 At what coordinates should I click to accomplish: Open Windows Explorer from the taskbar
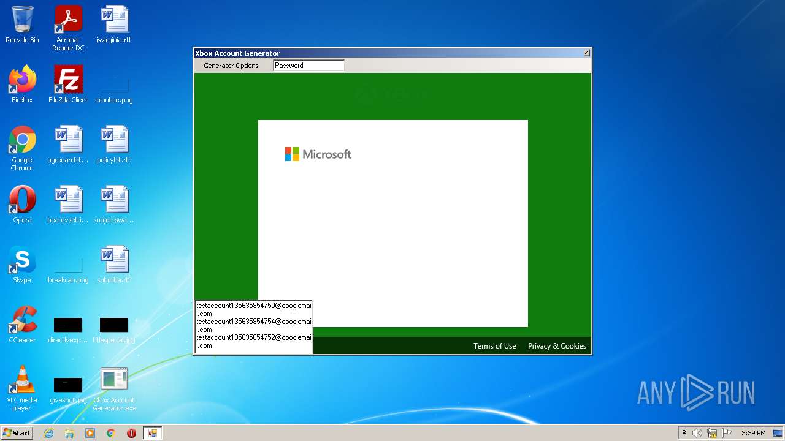pos(69,433)
